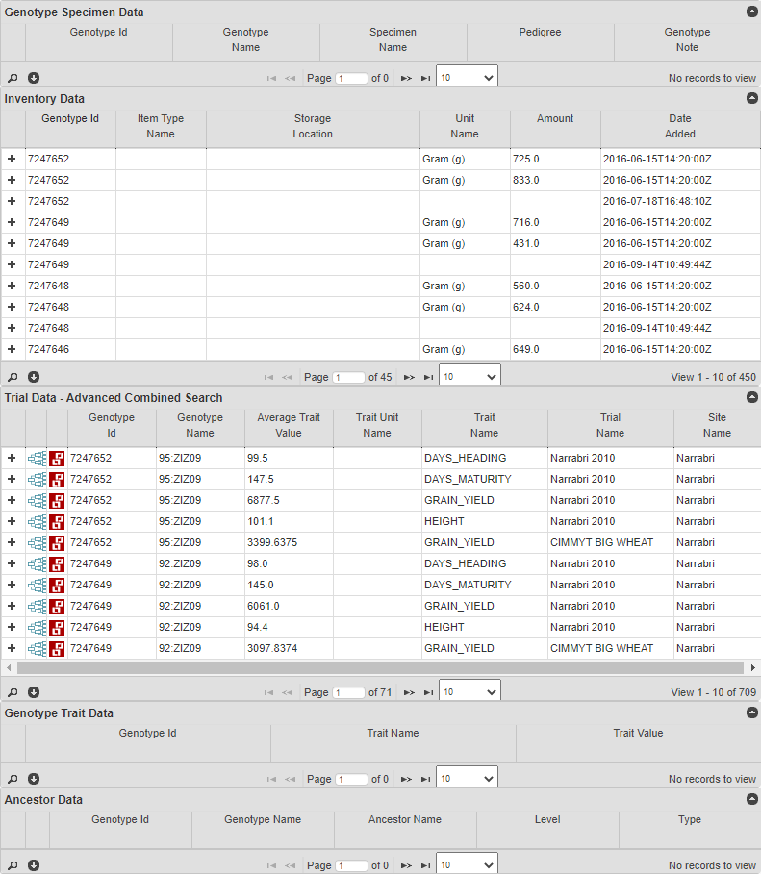Sort Trial Data by the Trait Name header

point(484,425)
